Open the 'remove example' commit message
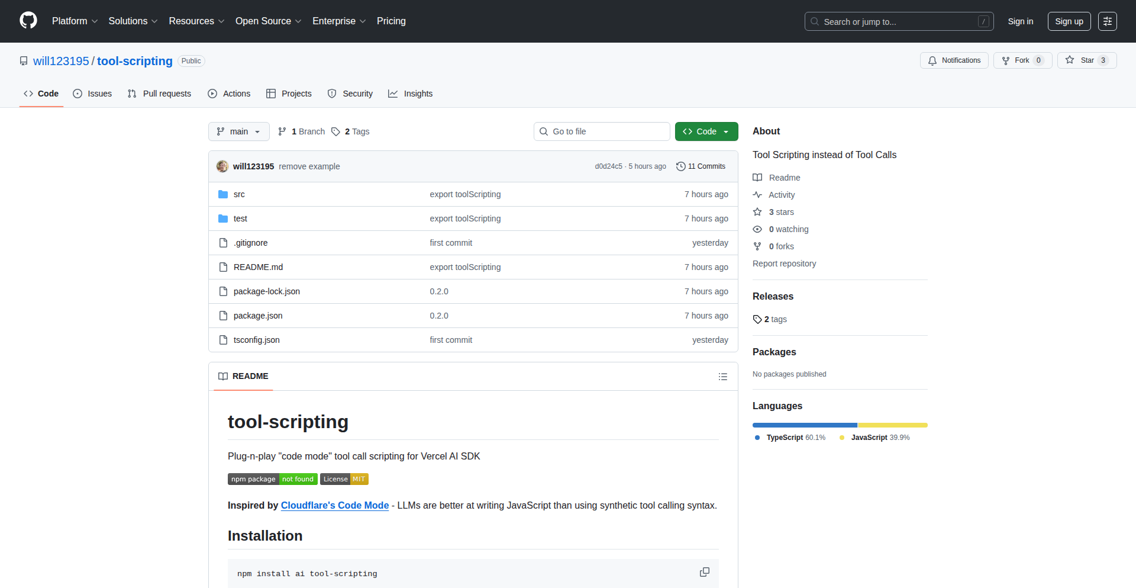Screen dimensions: 1136x588 [309, 166]
